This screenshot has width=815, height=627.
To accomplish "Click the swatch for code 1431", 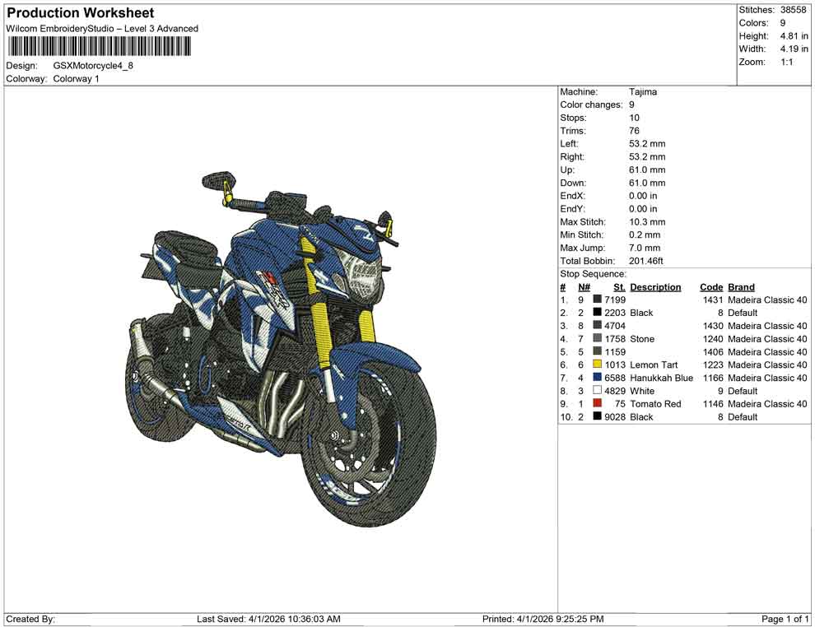I will (x=598, y=300).
